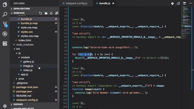
Task: Open Source Control view with 6 changes
Action: pyautogui.click(x=5, y=24)
